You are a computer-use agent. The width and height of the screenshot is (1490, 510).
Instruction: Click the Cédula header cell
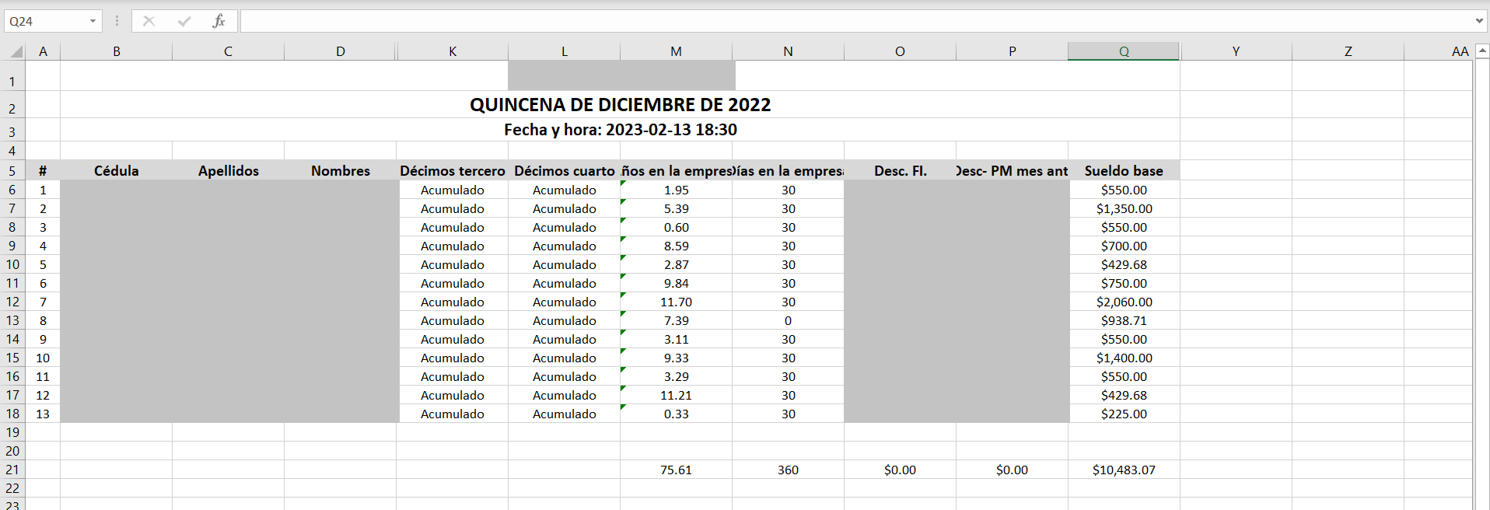click(117, 171)
